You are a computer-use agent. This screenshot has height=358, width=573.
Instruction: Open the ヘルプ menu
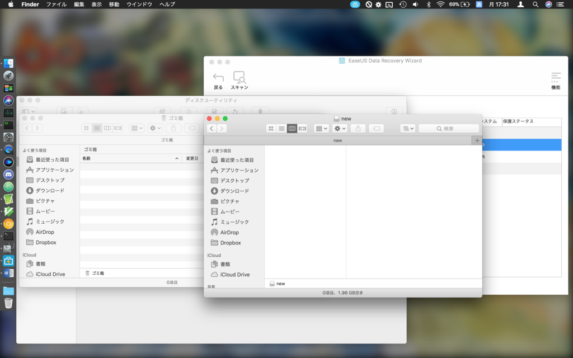pos(167,4)
